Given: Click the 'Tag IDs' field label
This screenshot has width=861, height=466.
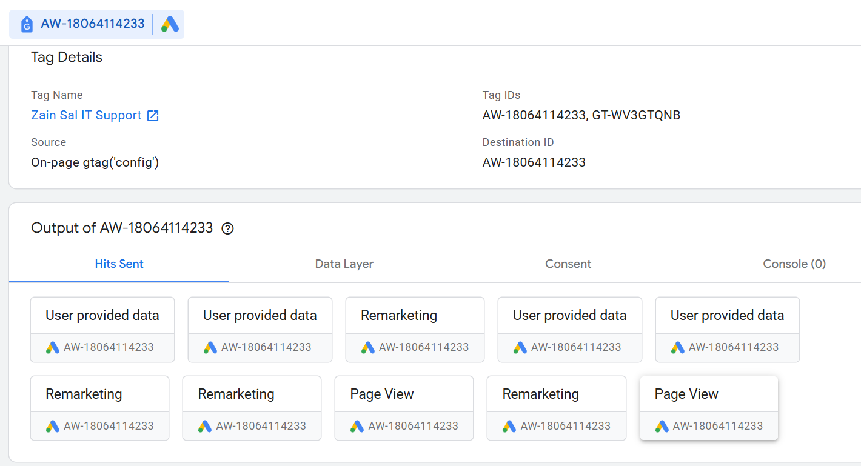Looking at the screenshot, I should point(501,95).
